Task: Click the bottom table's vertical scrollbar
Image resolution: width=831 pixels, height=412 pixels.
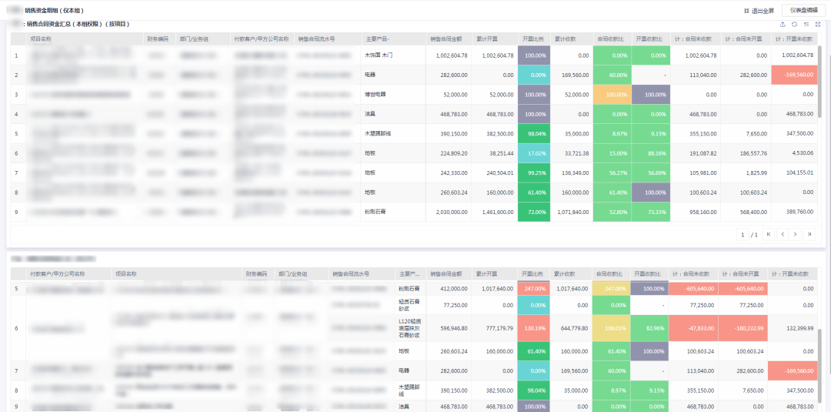Action: point(820,370)
